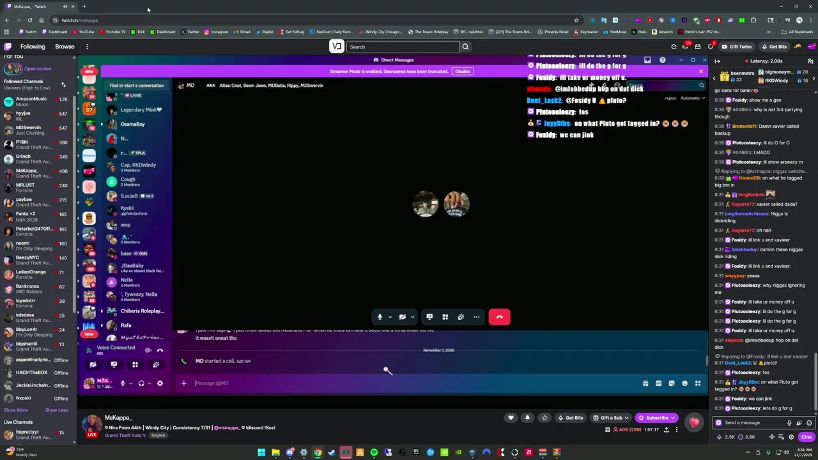The height and width of the screenshot is (460, 818).
Task: Open Chrome icon on the taskbar
Action: point(318,452)
